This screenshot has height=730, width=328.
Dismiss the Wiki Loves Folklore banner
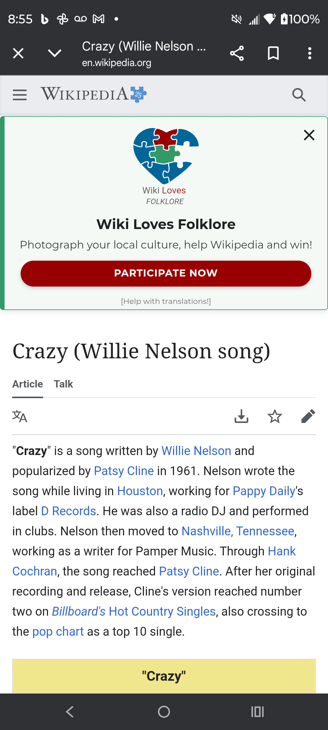(309, 135)
